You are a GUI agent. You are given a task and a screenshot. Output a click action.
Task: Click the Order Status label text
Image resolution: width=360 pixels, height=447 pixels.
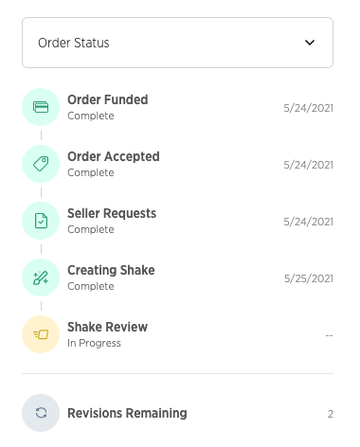point(74,43)
